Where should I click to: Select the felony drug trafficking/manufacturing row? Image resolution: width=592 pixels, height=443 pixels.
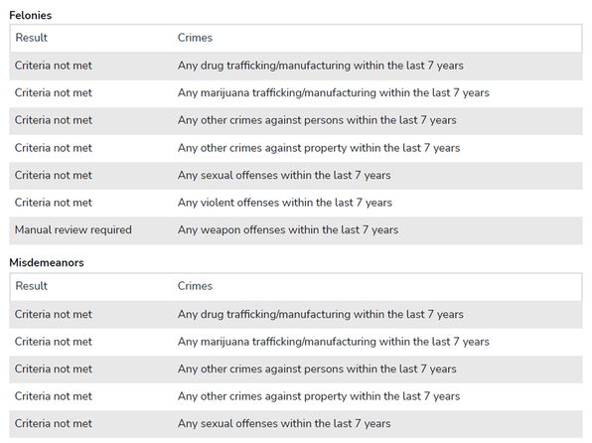tap(296, 66)
